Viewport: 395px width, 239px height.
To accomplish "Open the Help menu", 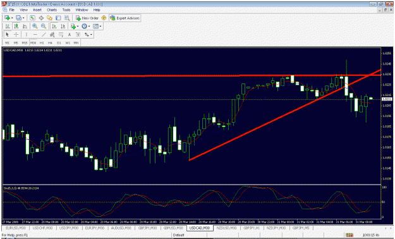I will [x=97, y=10].
